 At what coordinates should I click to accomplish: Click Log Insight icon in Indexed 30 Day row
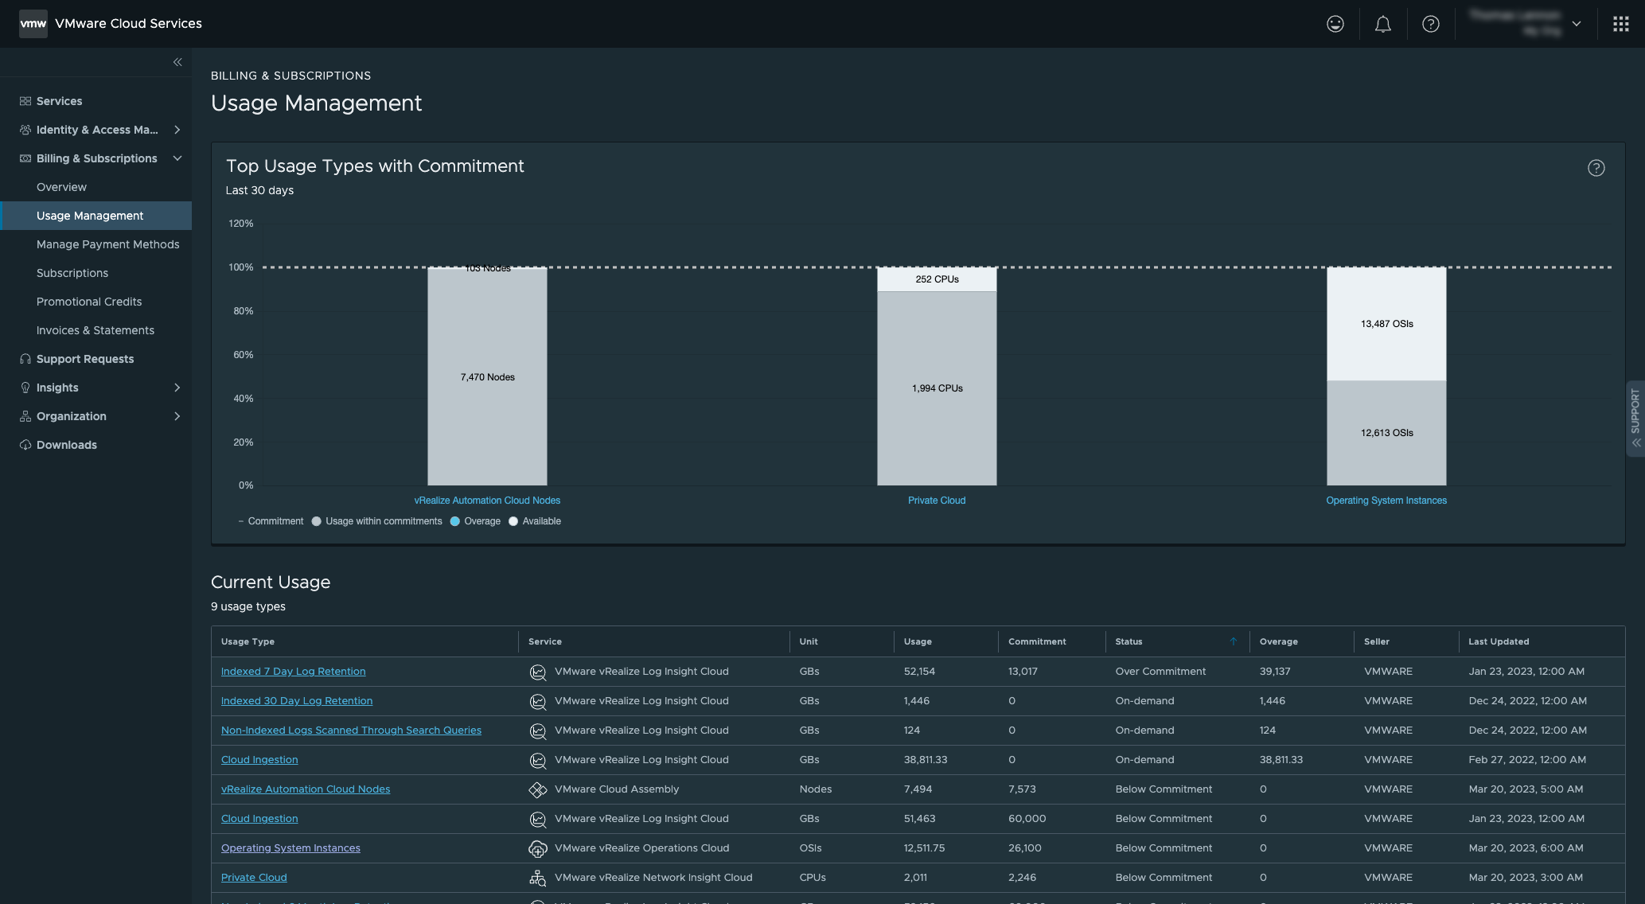tap(538, 702)
